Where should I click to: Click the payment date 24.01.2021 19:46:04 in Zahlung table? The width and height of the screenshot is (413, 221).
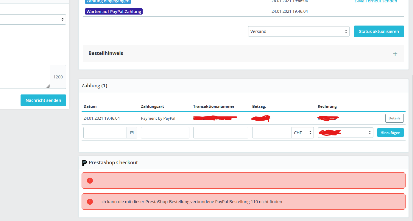[x=102, y=118]
